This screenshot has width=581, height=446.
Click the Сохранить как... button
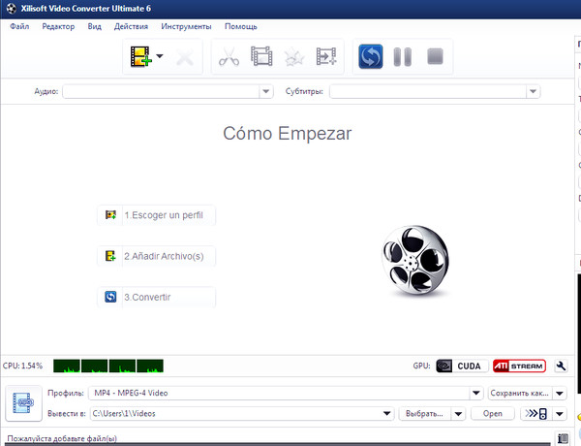tap(520, 393)
